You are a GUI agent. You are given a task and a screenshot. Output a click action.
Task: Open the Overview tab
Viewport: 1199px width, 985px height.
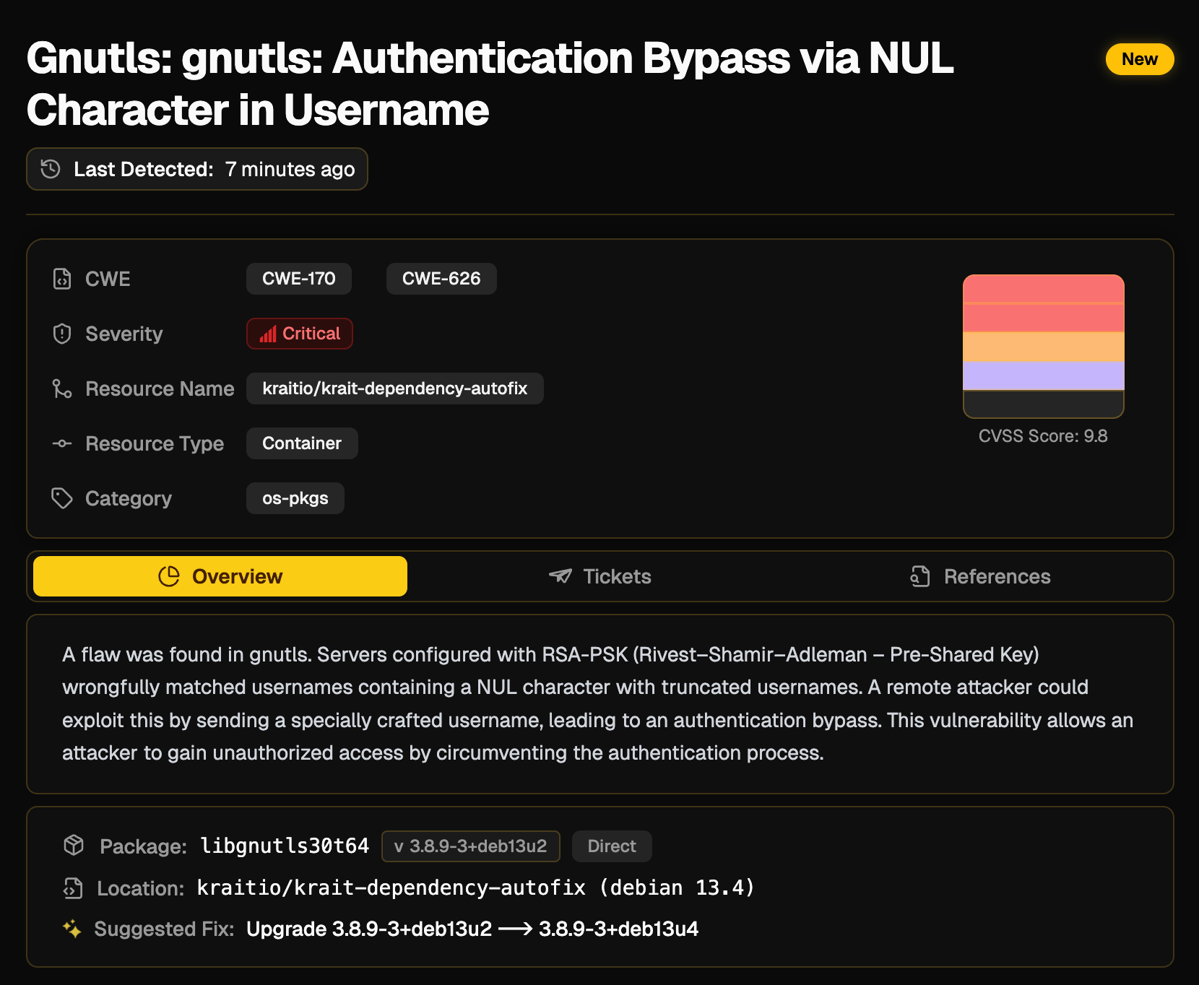(220, 576)
